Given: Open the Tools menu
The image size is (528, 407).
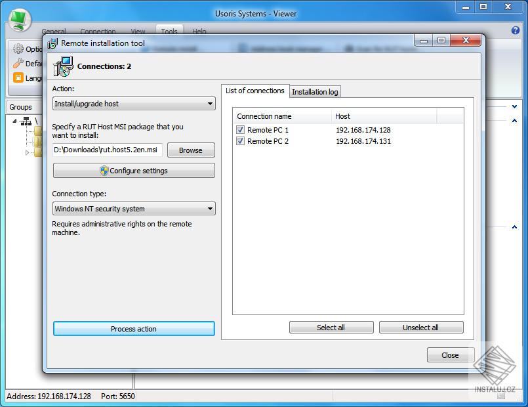Looking at the screenshot, I should (169, 31).
